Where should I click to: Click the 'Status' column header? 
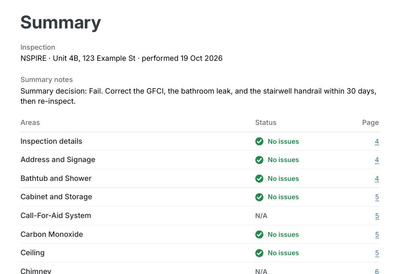(266, 123)
